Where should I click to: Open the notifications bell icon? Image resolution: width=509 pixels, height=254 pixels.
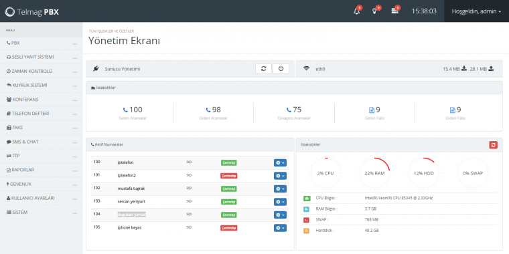tap(357, 11)
